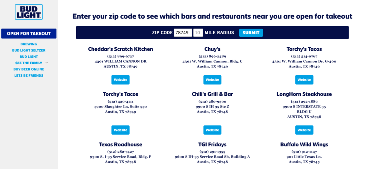Select Bud Light Seltzer in sidebar
This screenshot has height=169, width=366.
(29, 50)
